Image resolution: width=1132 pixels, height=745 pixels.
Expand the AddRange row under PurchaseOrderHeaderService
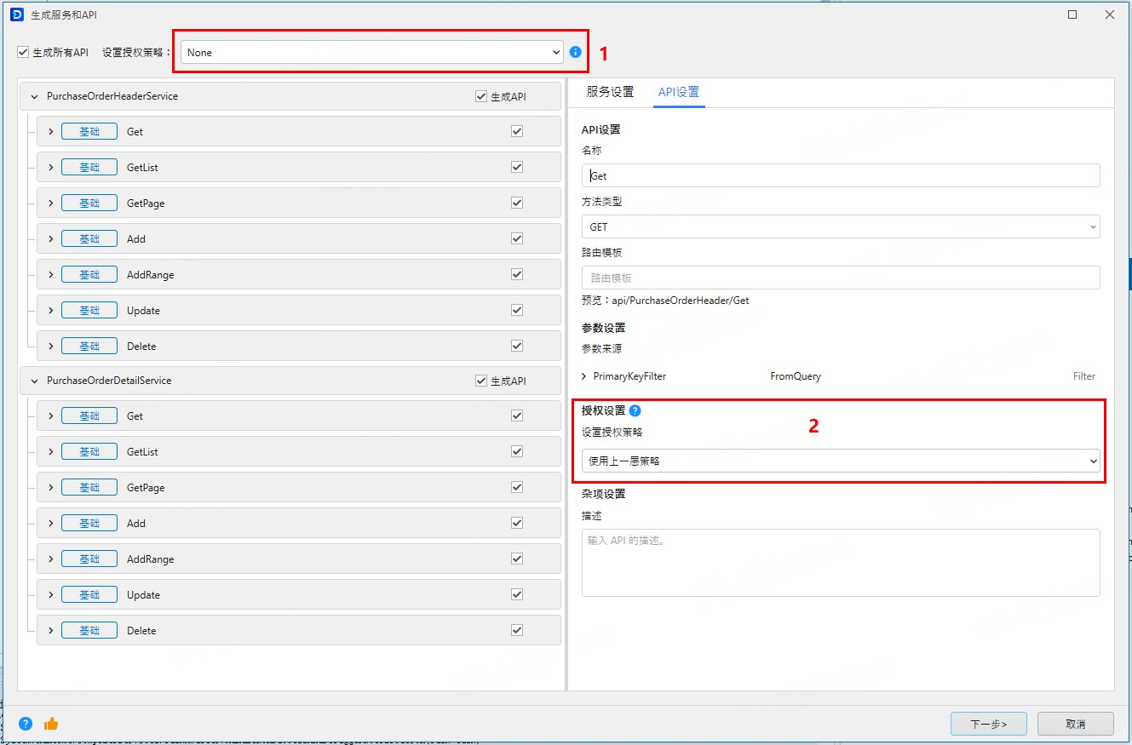[51, 275]
